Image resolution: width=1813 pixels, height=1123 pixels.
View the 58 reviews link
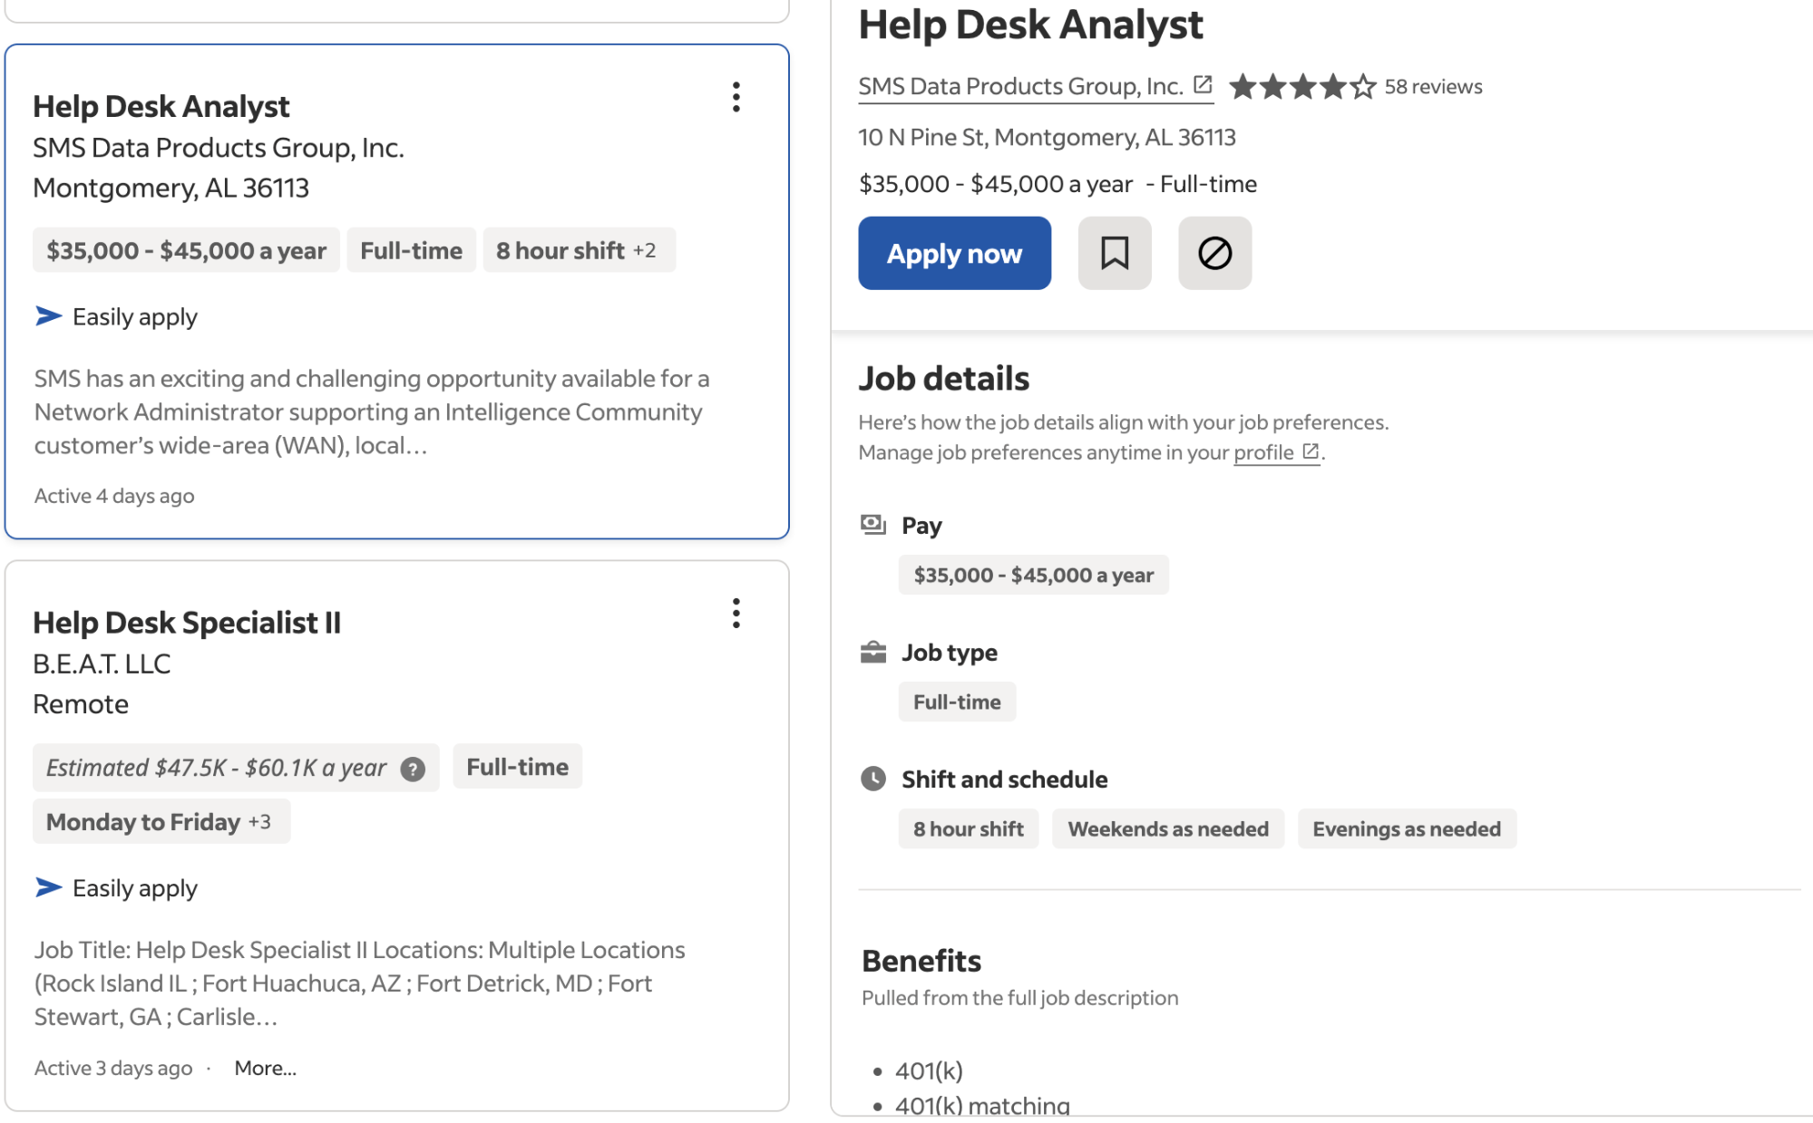pyautogui.click(x=1432, y=87)
